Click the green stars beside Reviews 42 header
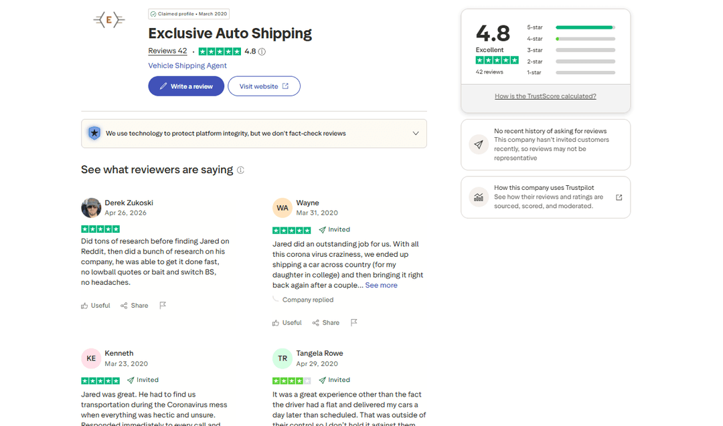This screenshot has width=723, height=426. (220, 51)
